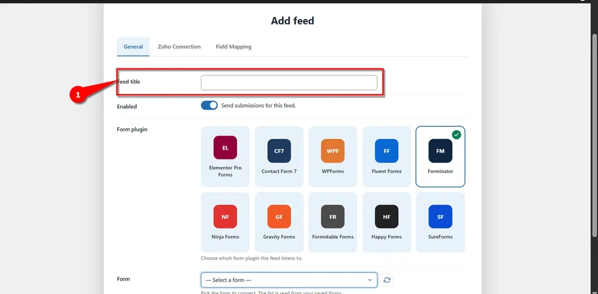Image resolution: width=598 pixels, height=294 pixels.
Task: Pick the Formidable Forms FR icon
Action: (x=332, y=216)
